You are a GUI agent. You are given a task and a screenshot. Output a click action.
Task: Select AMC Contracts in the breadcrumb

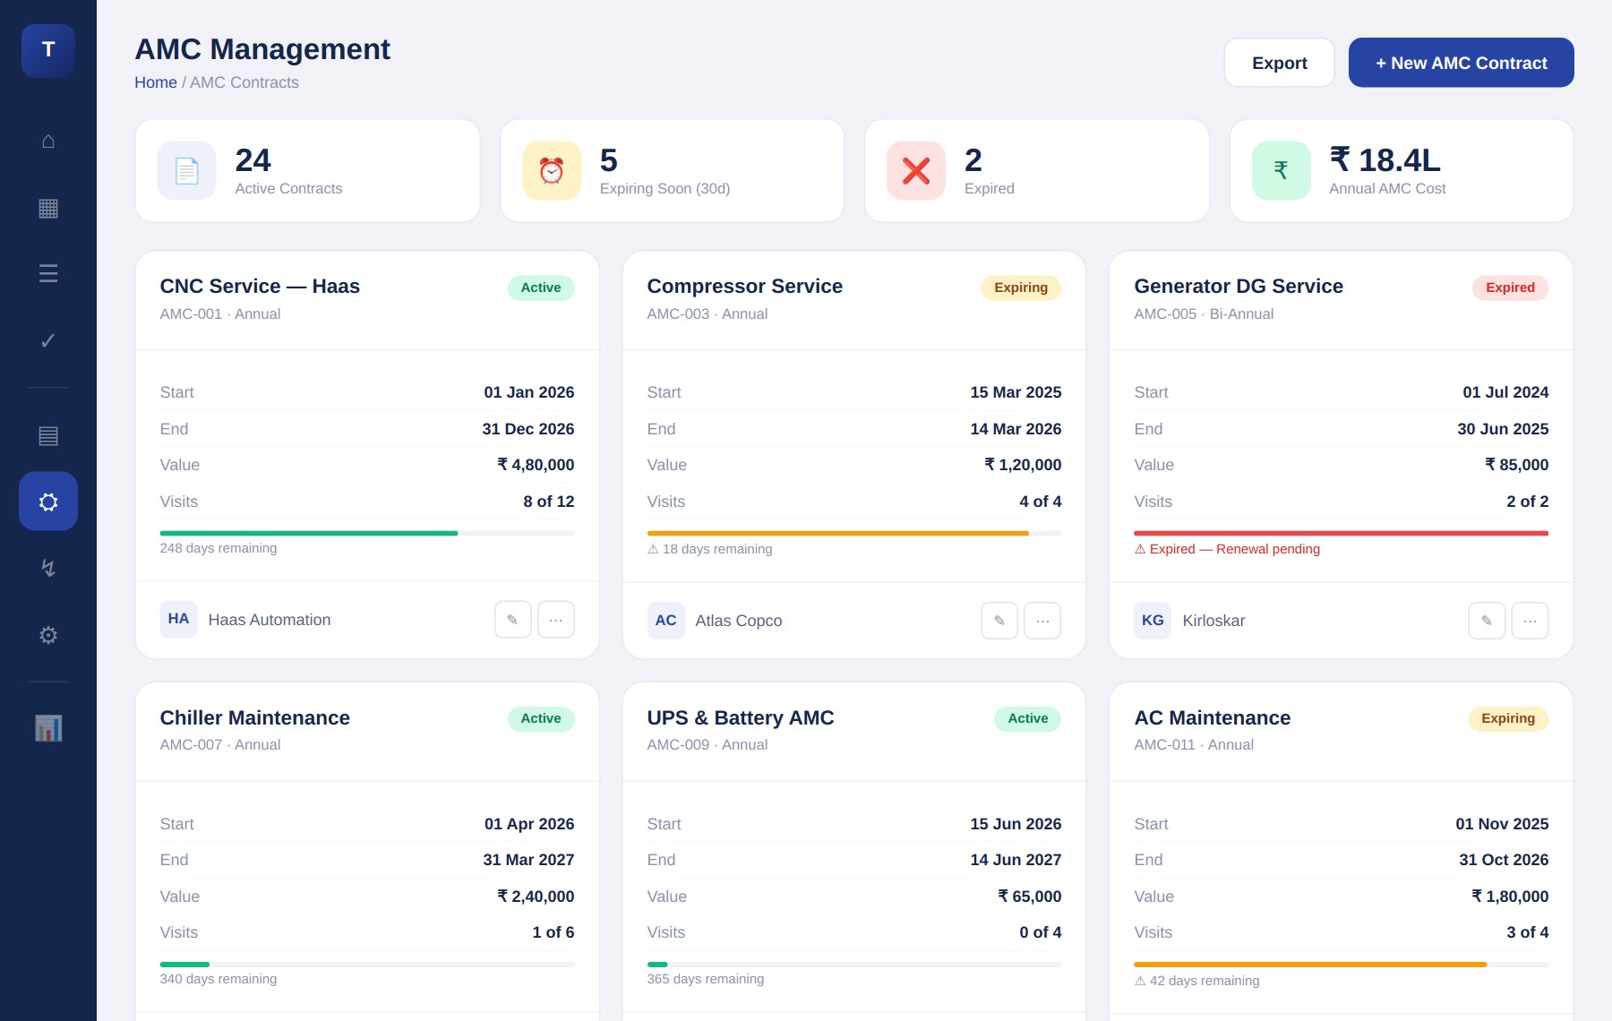click(x=244, y=82)
